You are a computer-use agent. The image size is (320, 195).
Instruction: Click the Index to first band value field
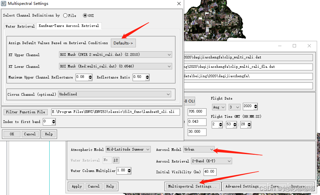[x=47, y=121]
